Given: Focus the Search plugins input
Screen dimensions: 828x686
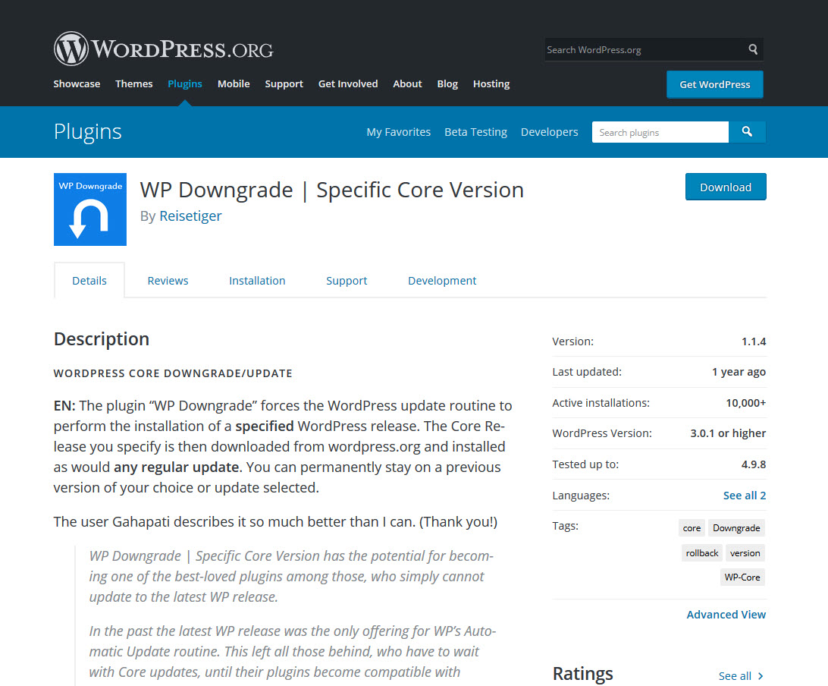Looking at the screenshot, I should (x=660, y=132).
